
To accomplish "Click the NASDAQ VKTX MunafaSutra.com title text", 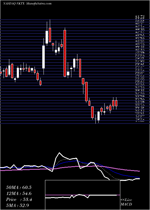I will (27, 4).
